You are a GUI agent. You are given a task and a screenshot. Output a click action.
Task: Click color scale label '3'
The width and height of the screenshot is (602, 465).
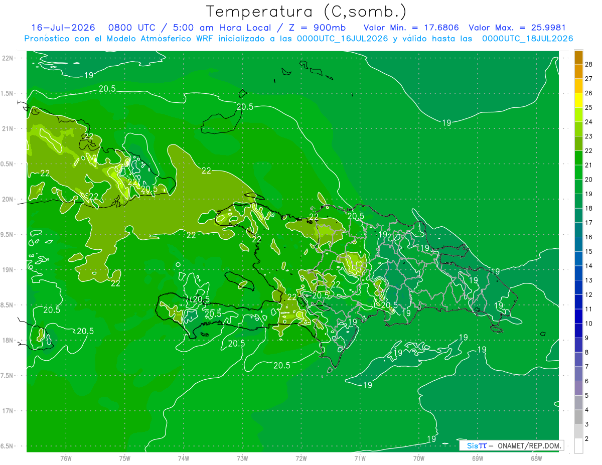[x=587, y=424]
